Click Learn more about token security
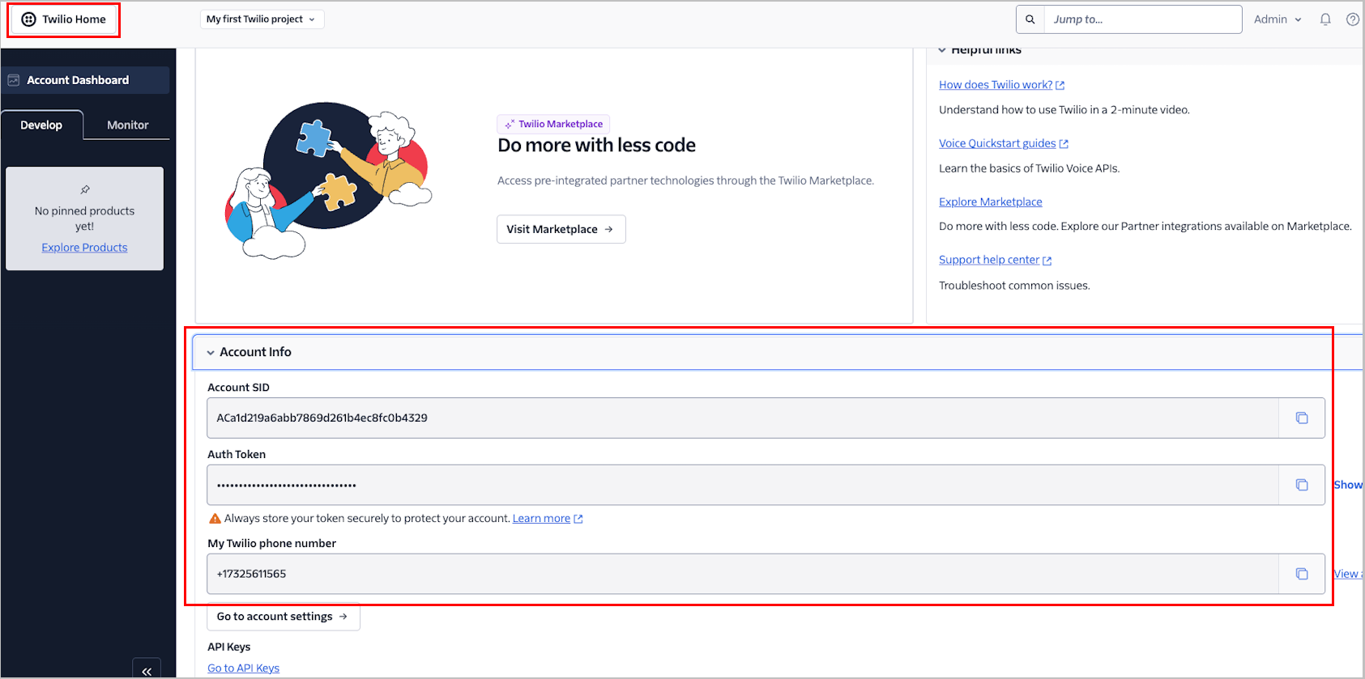1365x679 pixels. [547, 519]
